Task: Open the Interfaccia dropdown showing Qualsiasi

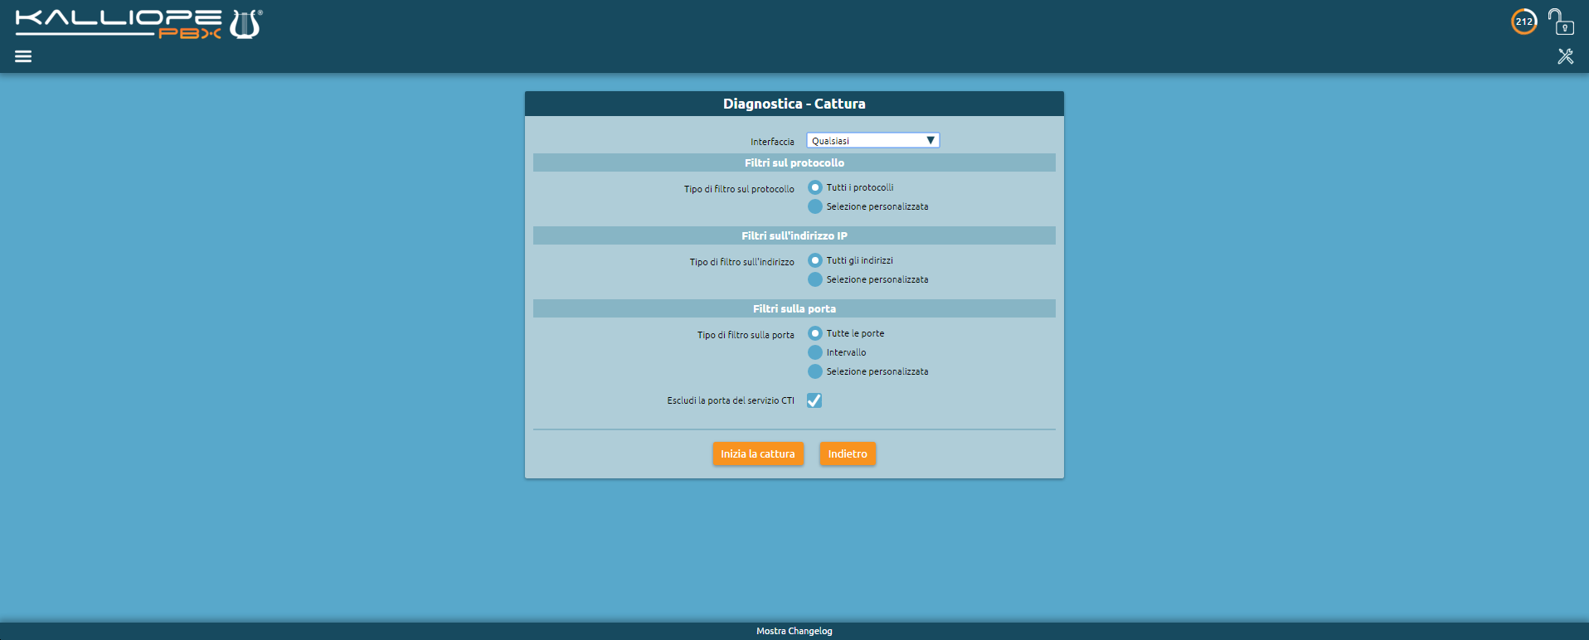Action: click(x=872, y=141)
